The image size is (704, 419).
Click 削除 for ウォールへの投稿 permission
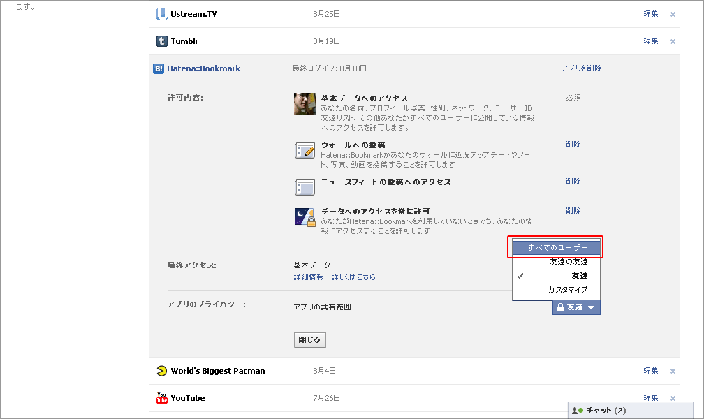tap(573, 144)
